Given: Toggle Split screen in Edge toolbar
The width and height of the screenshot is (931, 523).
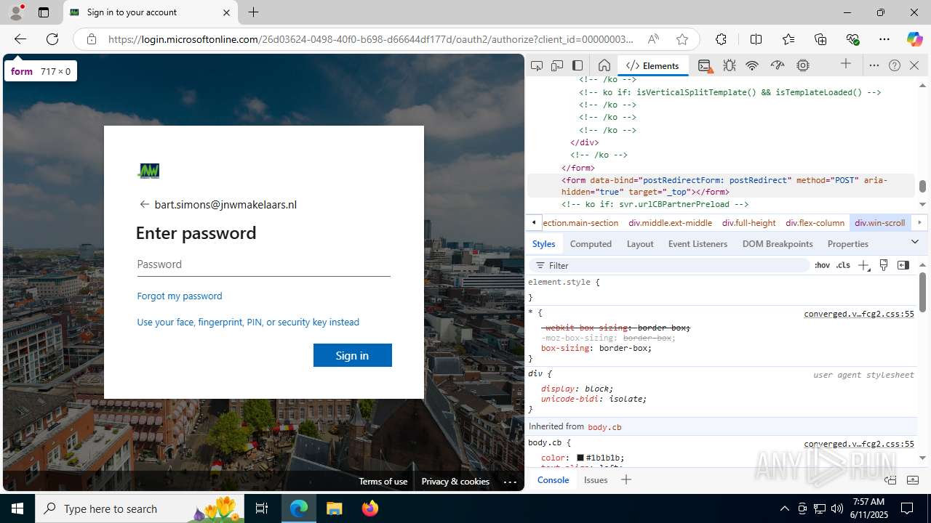Looking at the screenshot, I should pyautogui.click(x=756, y=39).
